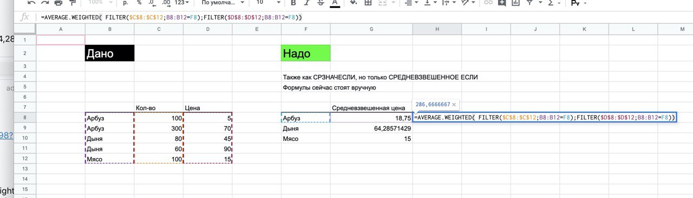Select price cell with value 45
Screen dimensions: 693x198
[207, 139]
